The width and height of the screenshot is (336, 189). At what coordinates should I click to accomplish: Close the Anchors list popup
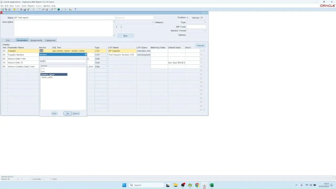[86, 55]
